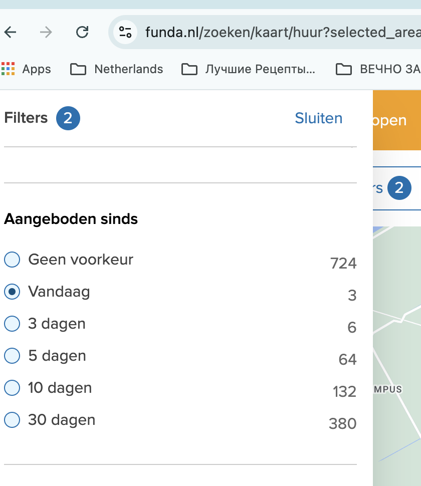Pick the 10 dagen radio option
The image size is (421, 486).
click(12, 388)
